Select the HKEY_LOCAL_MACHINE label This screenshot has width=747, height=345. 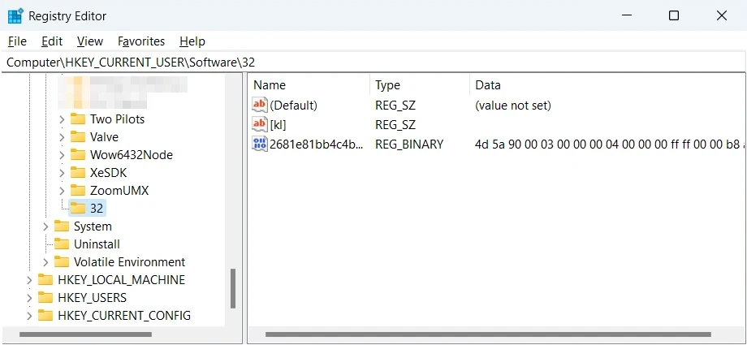(122, 280)
